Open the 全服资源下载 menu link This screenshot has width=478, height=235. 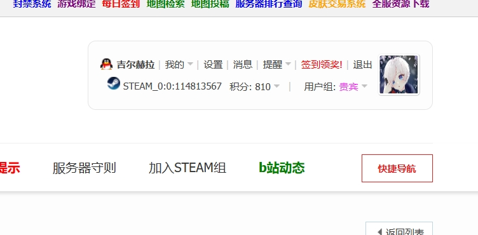tap(400, 4)
